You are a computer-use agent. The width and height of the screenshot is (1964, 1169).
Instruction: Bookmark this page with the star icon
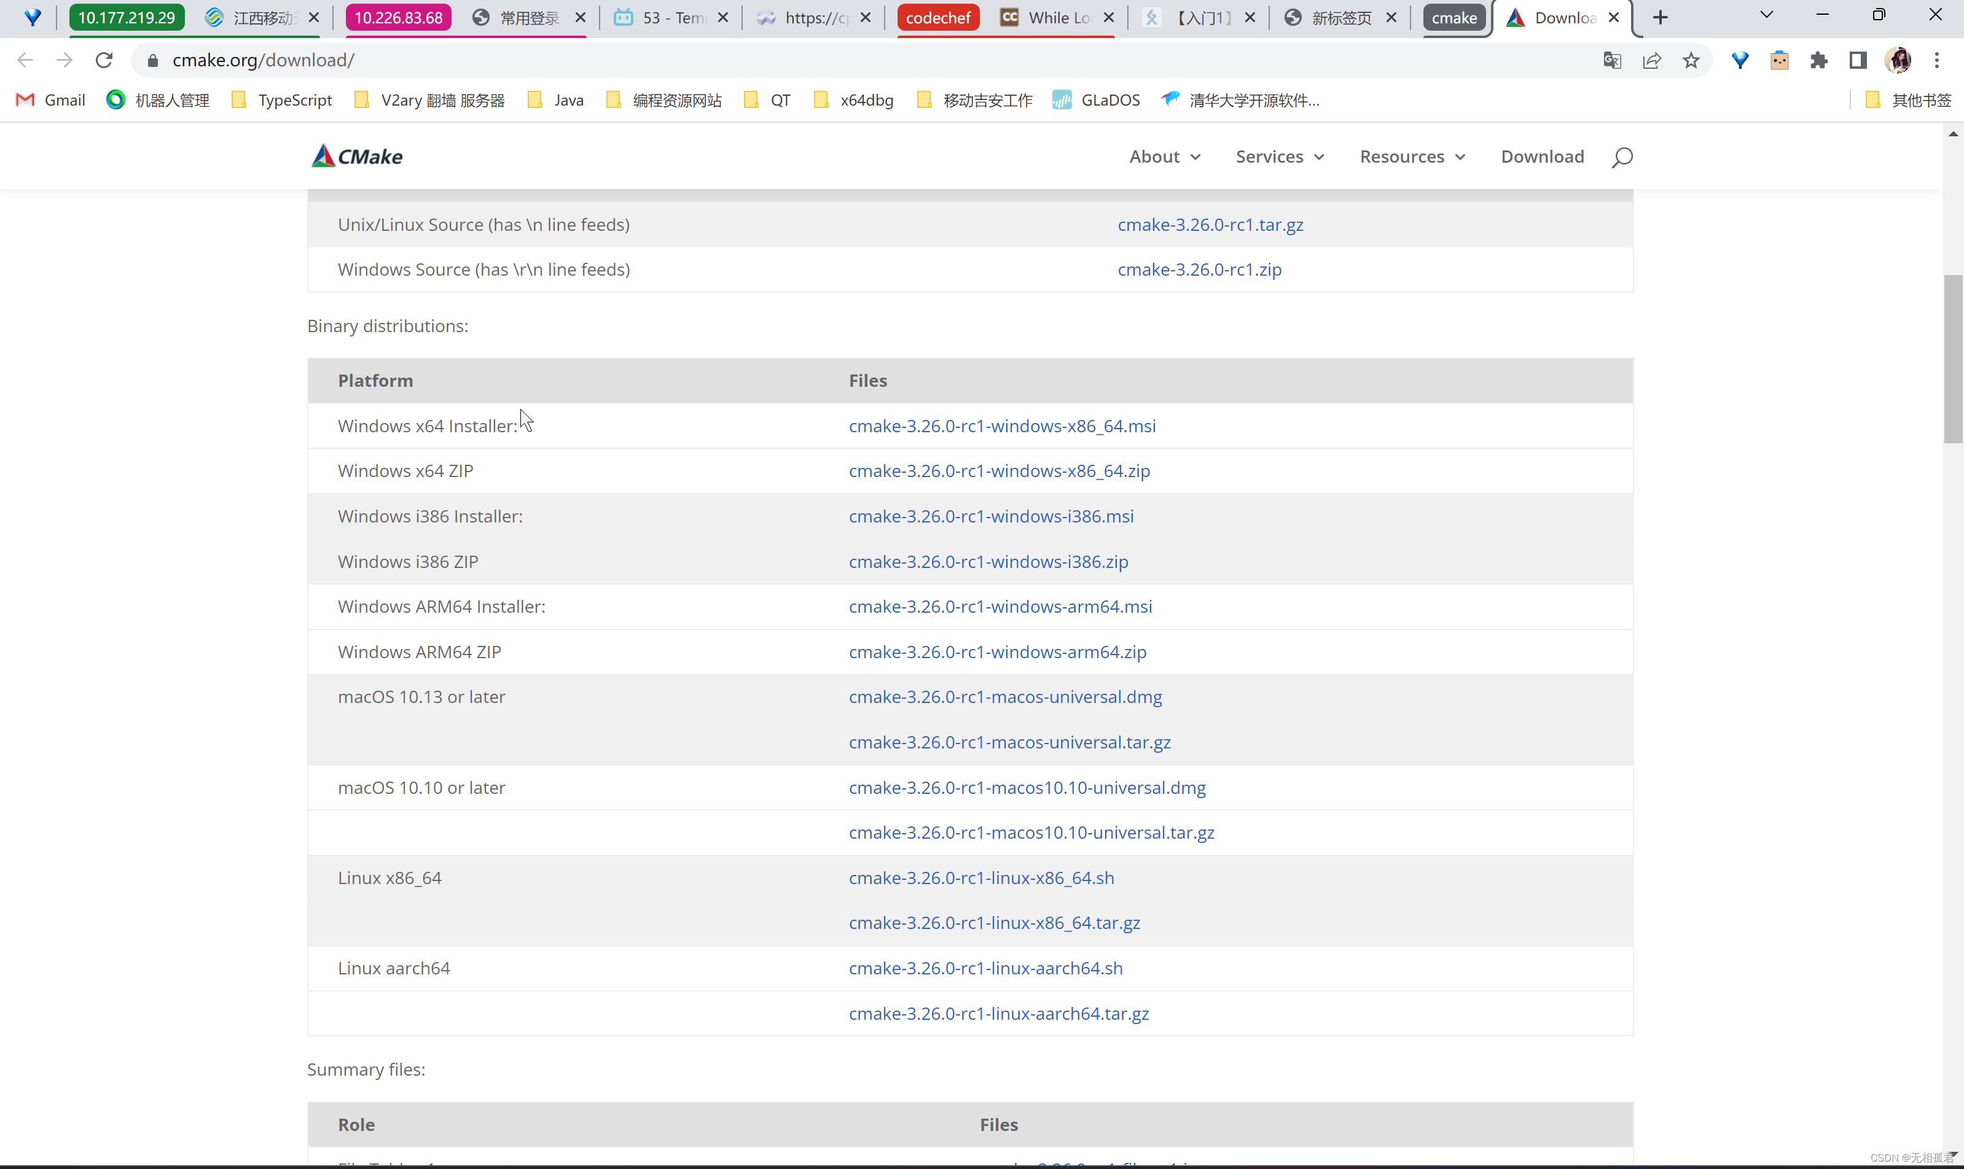[x=1691, y=61]
